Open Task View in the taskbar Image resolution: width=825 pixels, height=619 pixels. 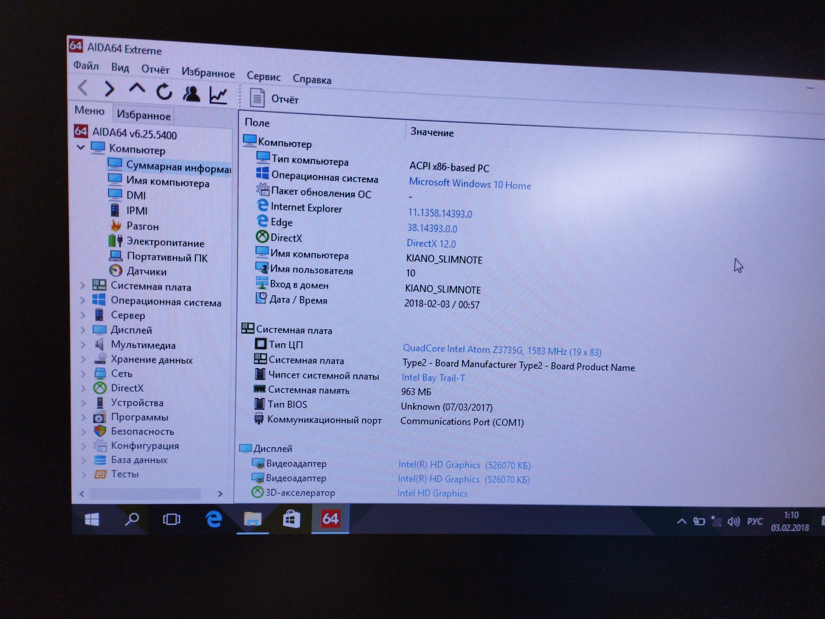[x=171, y=519]
